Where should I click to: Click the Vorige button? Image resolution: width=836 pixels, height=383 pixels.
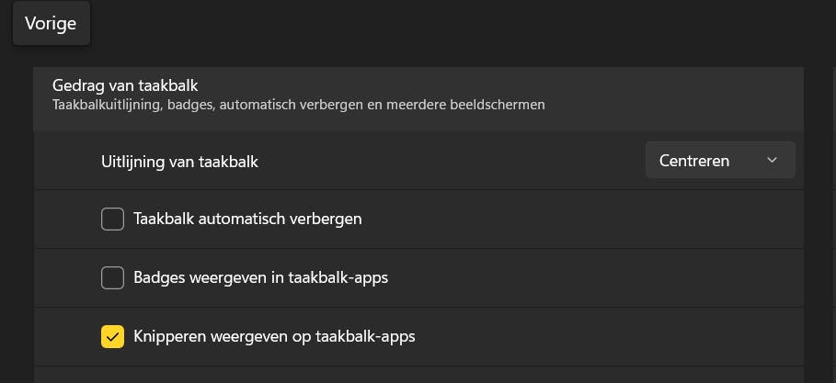pos(51,24)
